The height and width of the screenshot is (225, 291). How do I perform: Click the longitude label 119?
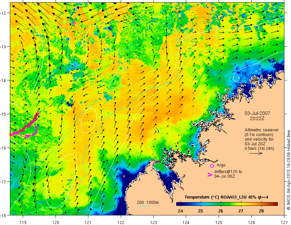(x=23, y=223)
